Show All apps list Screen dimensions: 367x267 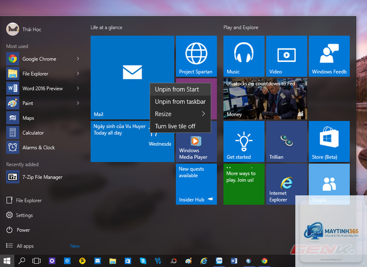20,246
